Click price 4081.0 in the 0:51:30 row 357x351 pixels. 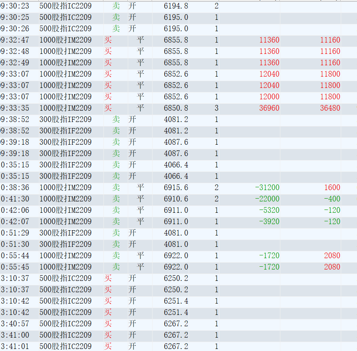[176, 244]
